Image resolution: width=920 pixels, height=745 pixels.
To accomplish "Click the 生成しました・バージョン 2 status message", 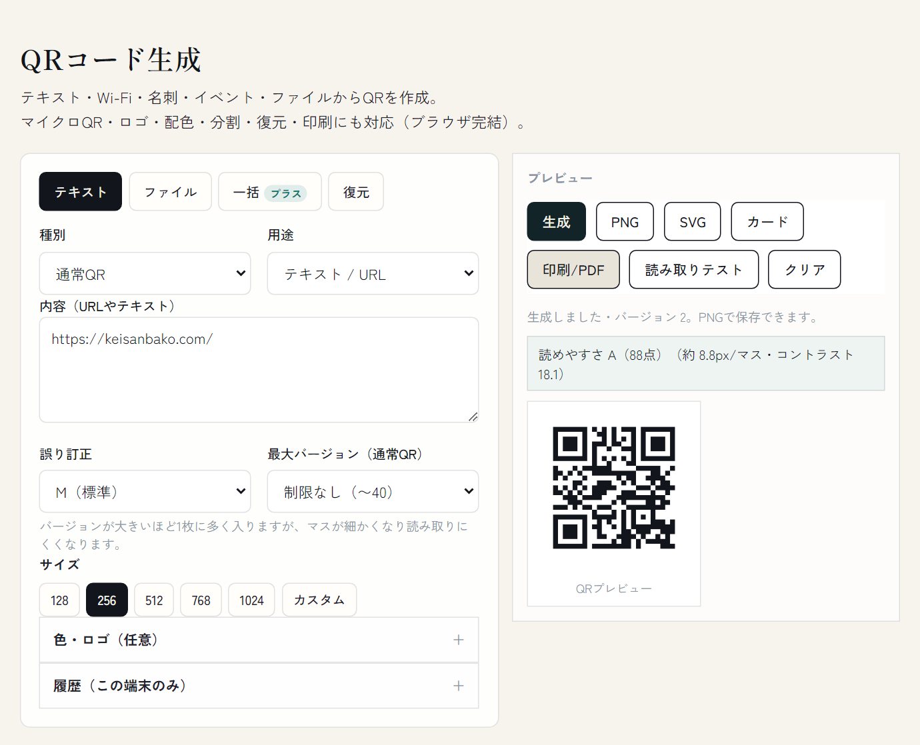I will point(673,317).
